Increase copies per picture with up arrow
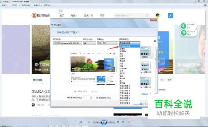208x127 pixels. point(91,97)
